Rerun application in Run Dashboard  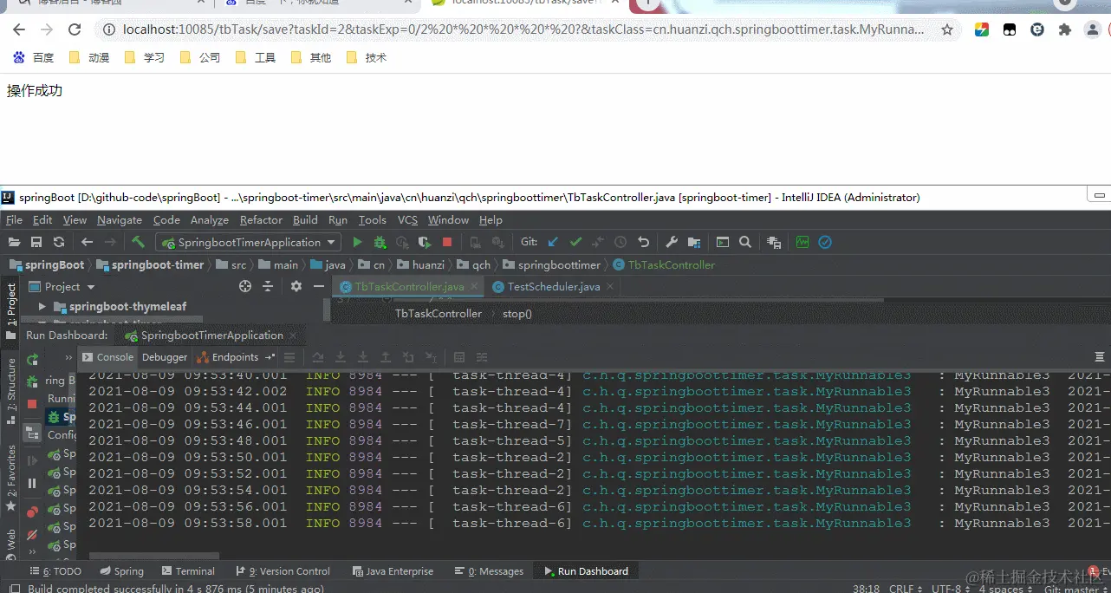(x=32, y=359)
